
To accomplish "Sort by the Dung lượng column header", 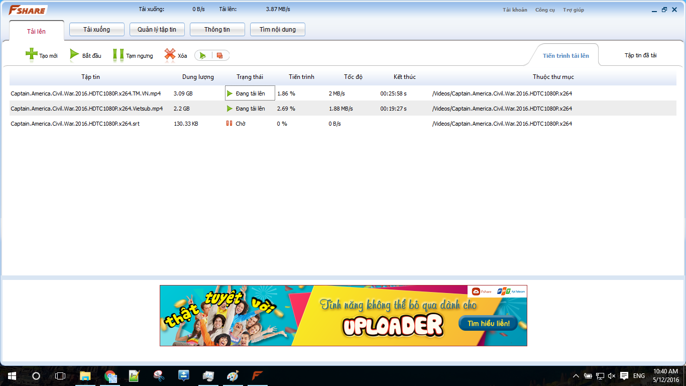I will (198, 77).
